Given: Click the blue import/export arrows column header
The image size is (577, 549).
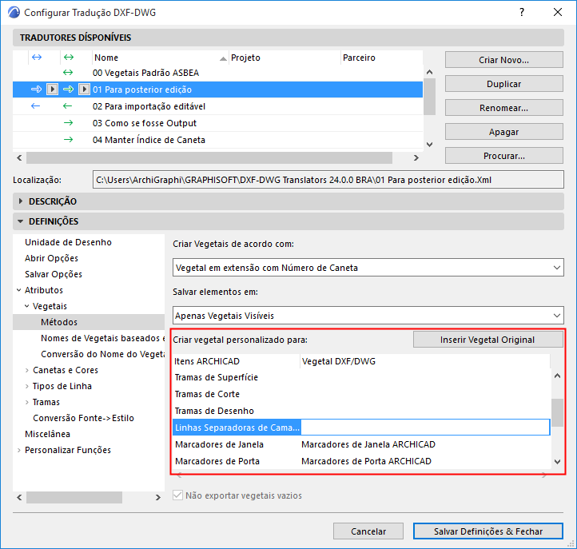Looking at the screenshot, I should click(x=37, y=58).
